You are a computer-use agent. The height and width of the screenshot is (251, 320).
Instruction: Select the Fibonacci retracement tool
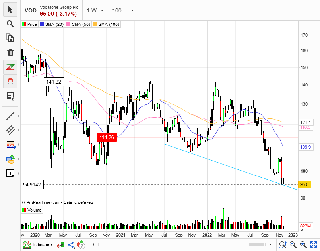point(11,145)
